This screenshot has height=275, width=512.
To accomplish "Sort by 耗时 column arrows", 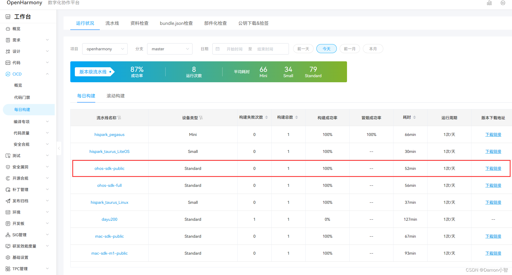I will tap(414, 117).
